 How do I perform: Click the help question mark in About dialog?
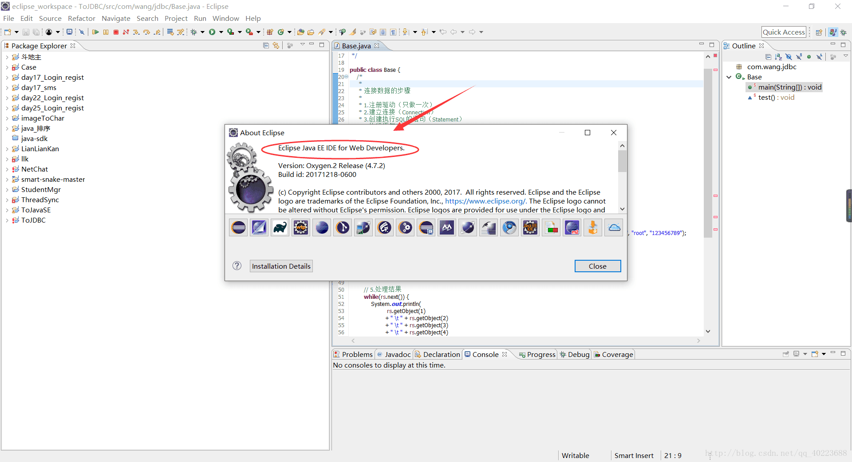coord(237,266)
